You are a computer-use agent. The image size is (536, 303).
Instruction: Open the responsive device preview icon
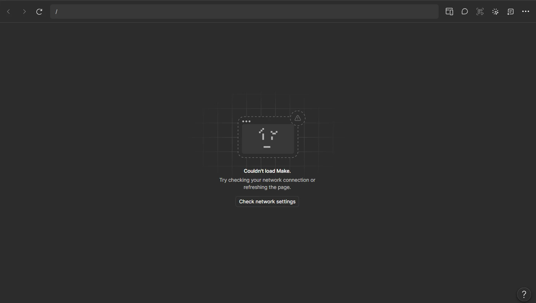tap(449, 12)
